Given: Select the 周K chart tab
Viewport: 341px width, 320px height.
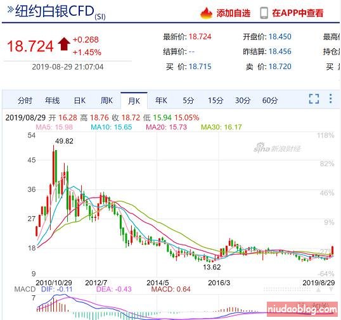Looking at the screenshot, I should tap(106, 101).
